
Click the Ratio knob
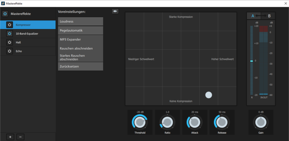pos(167,123)
